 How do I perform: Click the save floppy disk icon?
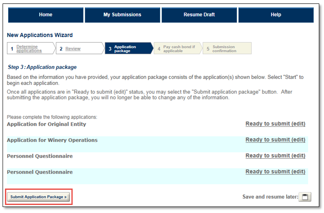305,197
